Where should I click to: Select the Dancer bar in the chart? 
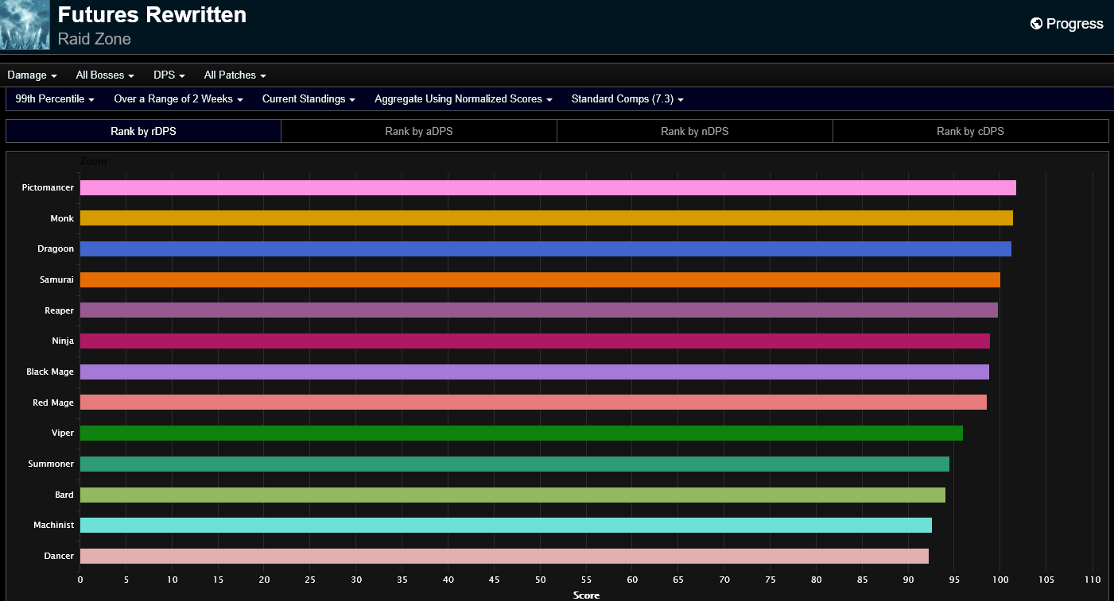pos(504,557)
